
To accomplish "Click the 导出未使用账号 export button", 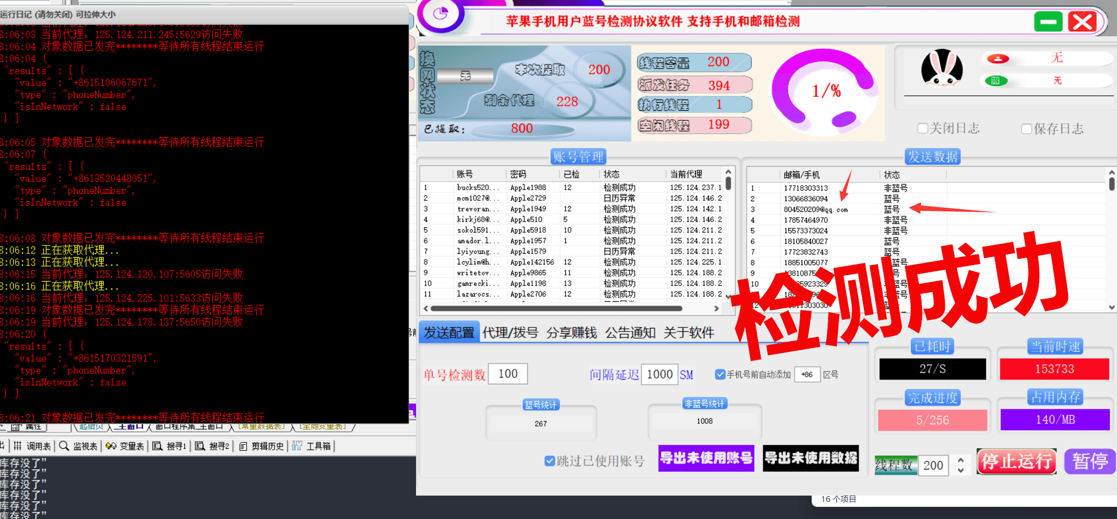I will [x=706, y=458].
